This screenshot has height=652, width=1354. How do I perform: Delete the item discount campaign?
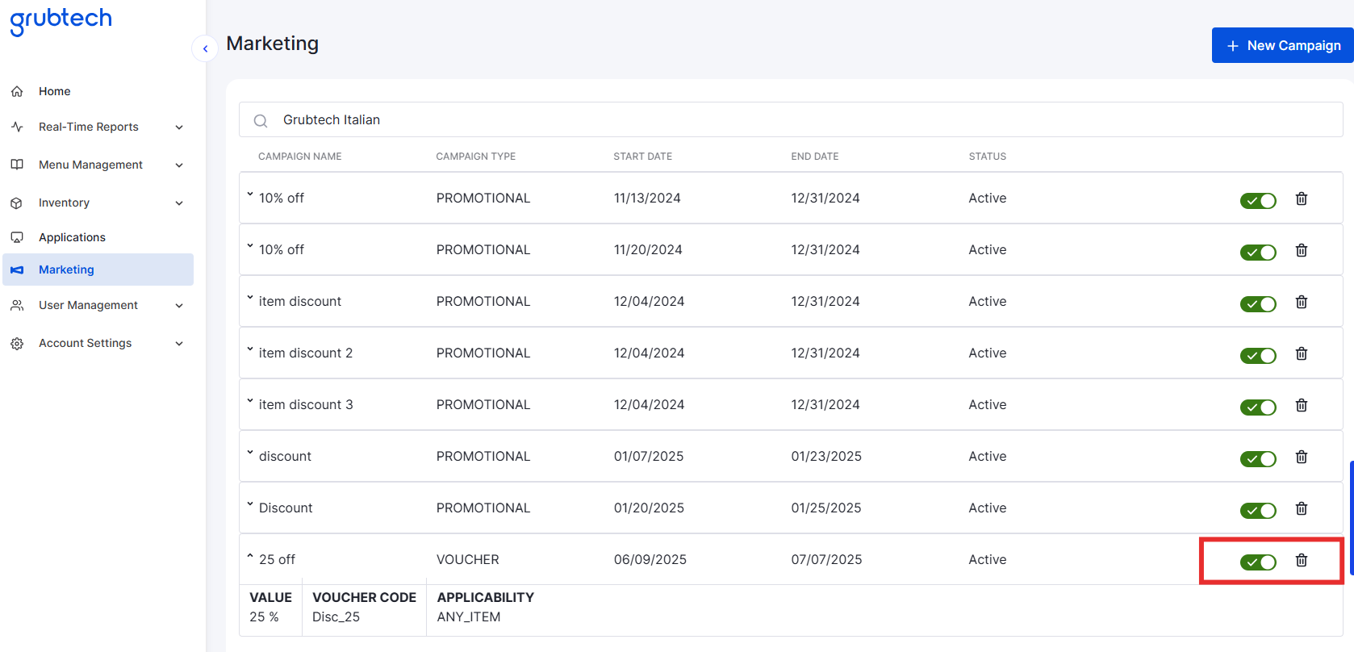pos(1302,302)
